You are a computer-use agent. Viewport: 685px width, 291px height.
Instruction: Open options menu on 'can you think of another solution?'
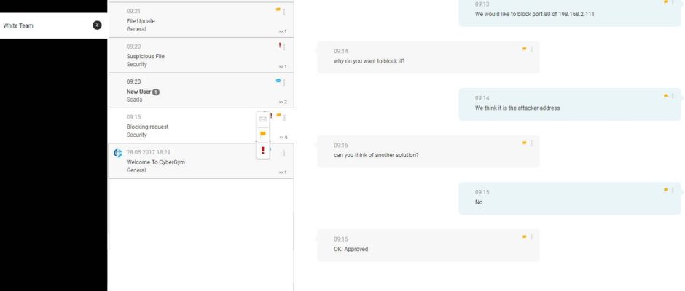pos(531,143)
